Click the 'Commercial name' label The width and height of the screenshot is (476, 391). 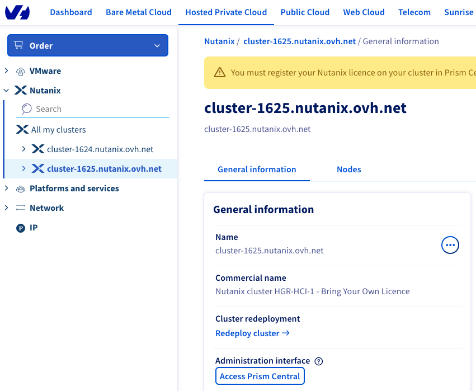pyautogui.click(x=251, y=278)
